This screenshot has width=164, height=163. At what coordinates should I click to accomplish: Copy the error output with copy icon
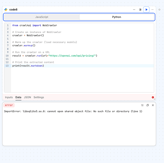148,105
